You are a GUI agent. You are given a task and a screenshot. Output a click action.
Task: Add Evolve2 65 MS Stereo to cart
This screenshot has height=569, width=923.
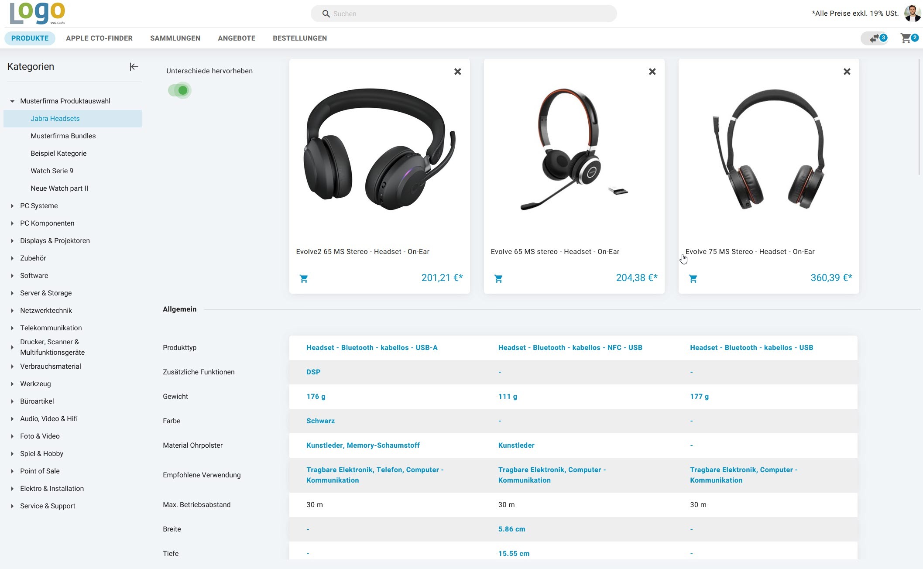point(304,278)
